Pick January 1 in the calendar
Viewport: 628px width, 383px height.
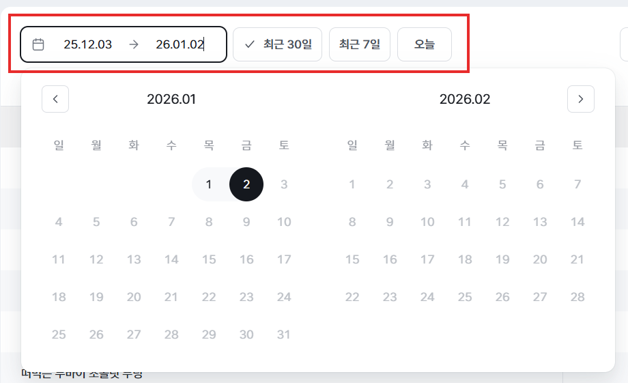[209, 184]
